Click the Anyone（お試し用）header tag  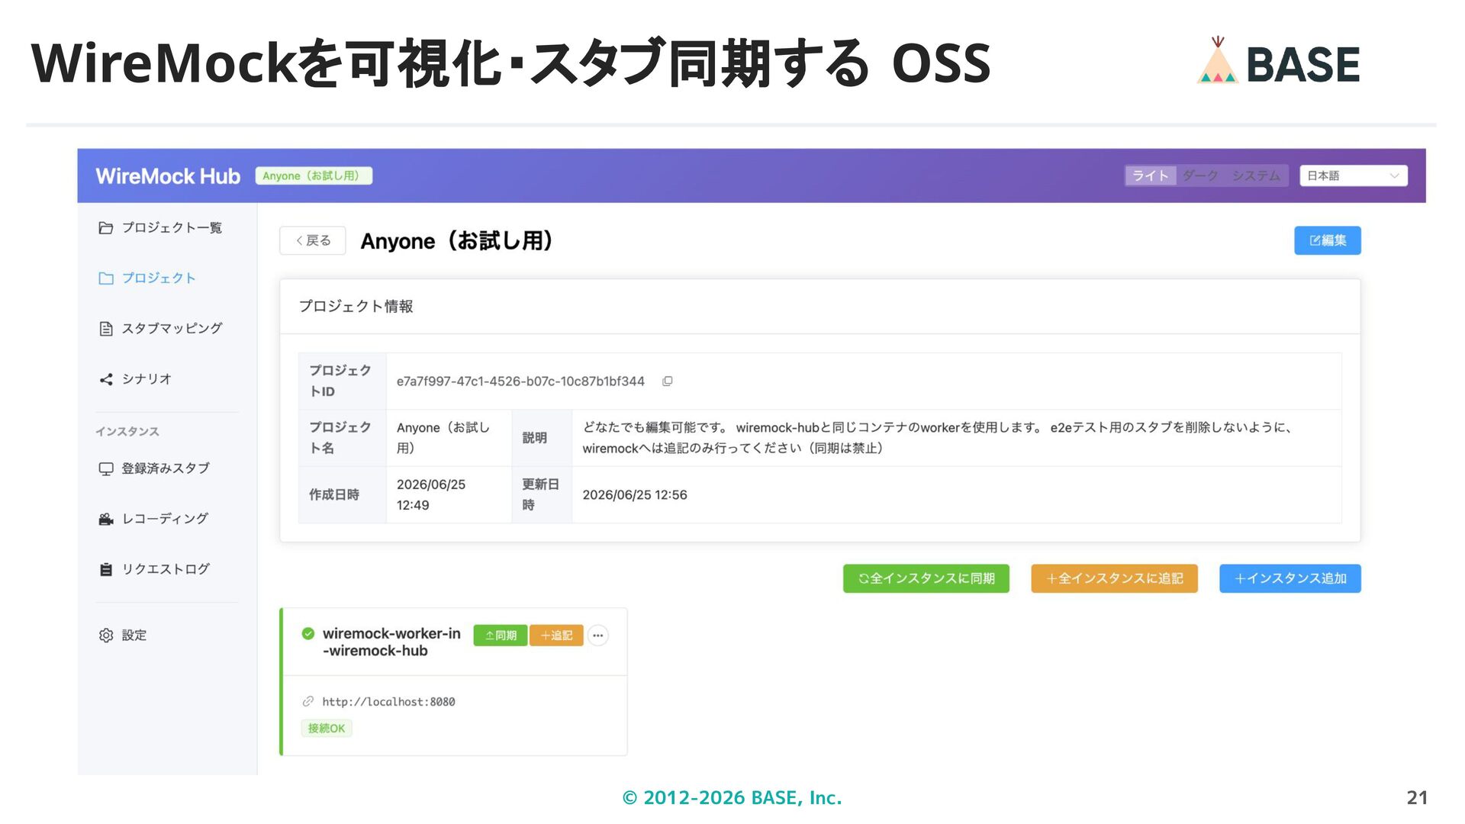(x=314, y=176)
